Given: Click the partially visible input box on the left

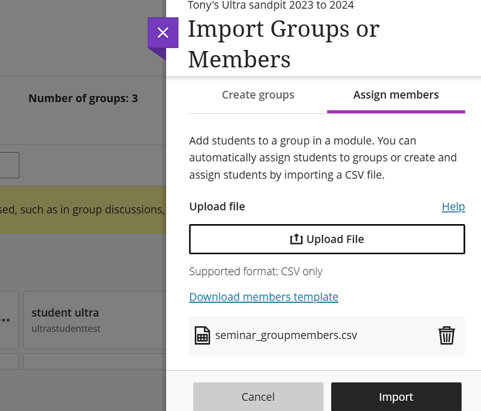Looking at the screenshot, I should point(9,165).
